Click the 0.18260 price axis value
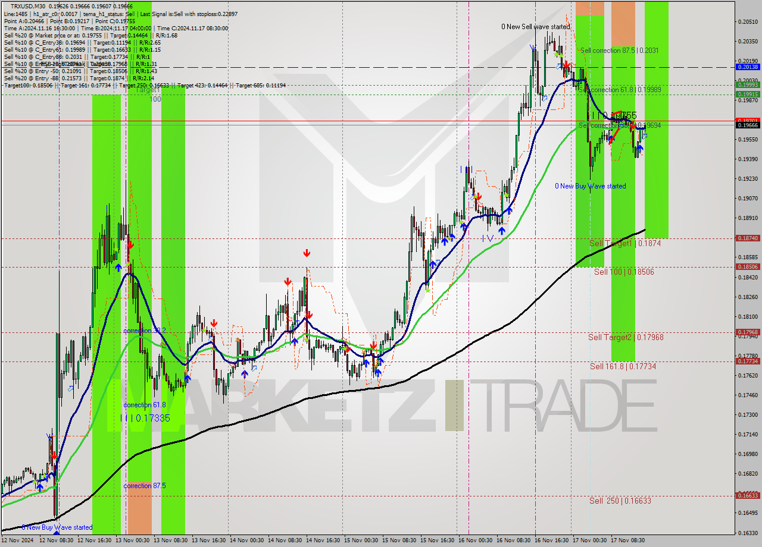This screenshot has height=547, width=762. tap(748, 297)
